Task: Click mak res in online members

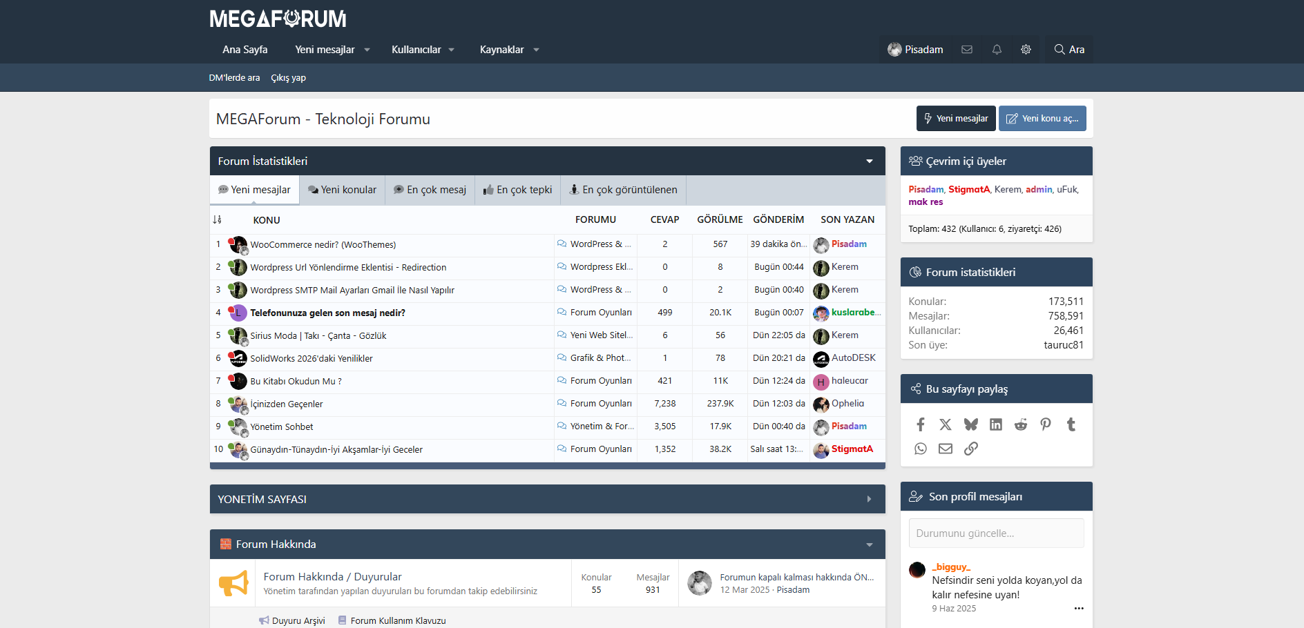Action: pyautogui.click(x=926, y=202)
